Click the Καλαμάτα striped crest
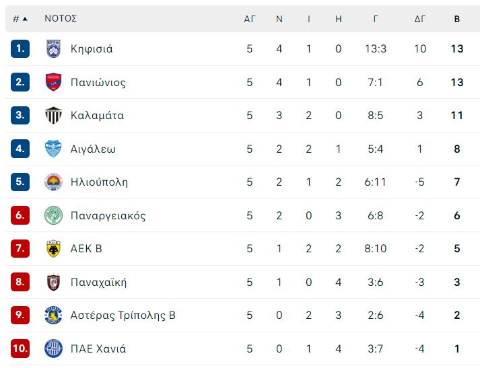The width and height of the screenshot is (480, 368). (x=53, y=115)
